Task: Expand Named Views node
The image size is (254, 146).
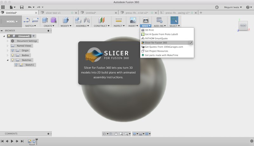Action: [x=7, y=46]
